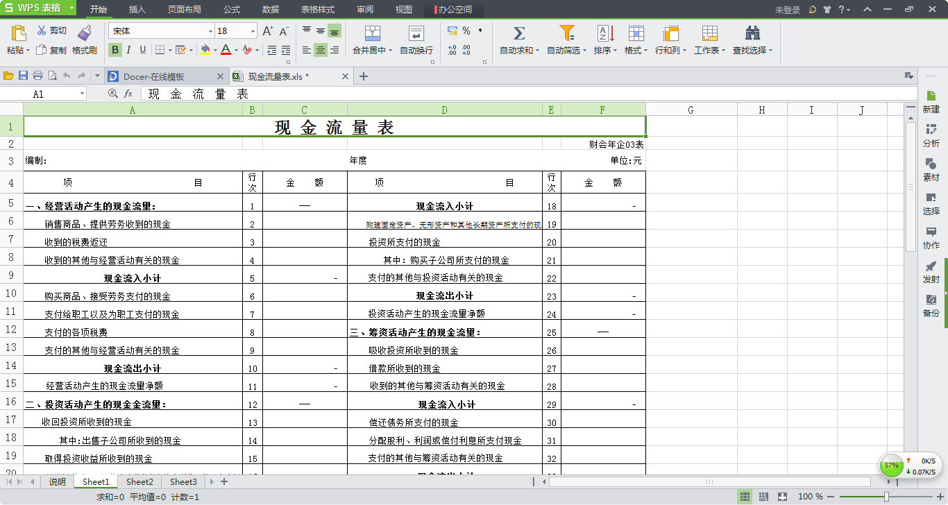
Task: Open the 数据 ribbon tab
Action: pyautogui.click(x=271, y=10)
